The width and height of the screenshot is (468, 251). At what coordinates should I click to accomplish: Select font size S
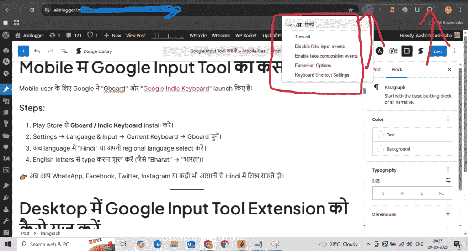pos(383,193)
